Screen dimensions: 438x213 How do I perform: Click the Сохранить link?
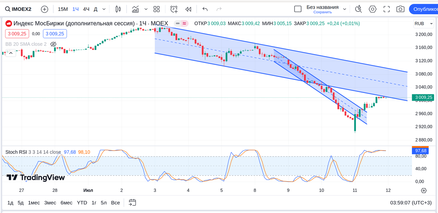tap(322, 12)
